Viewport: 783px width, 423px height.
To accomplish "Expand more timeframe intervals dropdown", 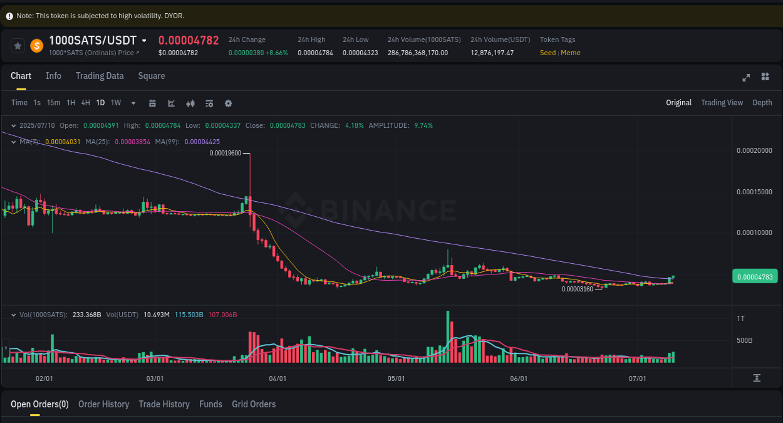I will (133, 103).
